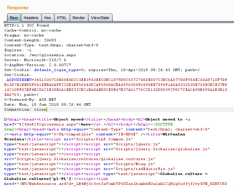
Task: Click the 'Cache-Control: no-cache' header line
Action: coord(33,30)
